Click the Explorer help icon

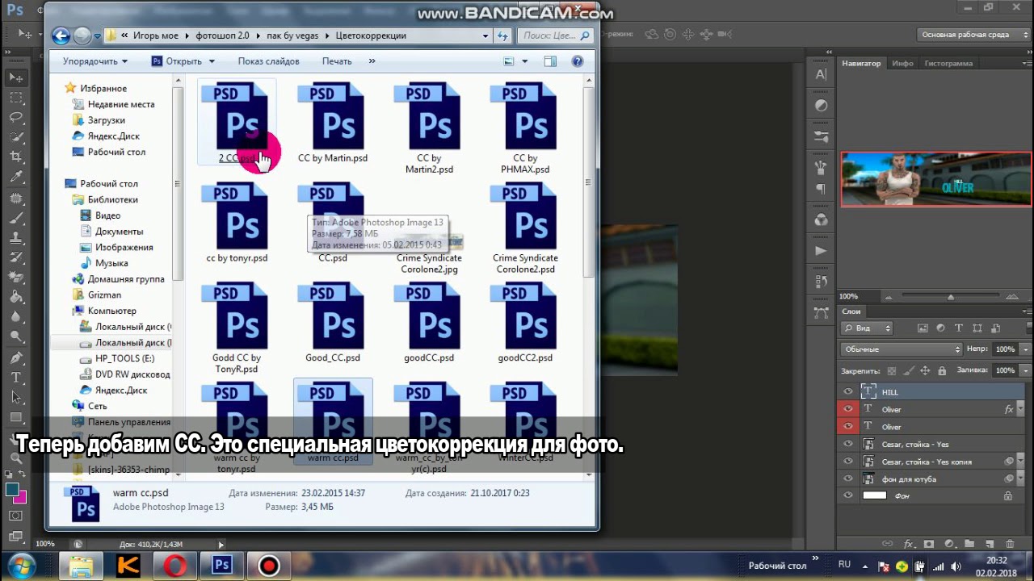click(x=578, y=61)
